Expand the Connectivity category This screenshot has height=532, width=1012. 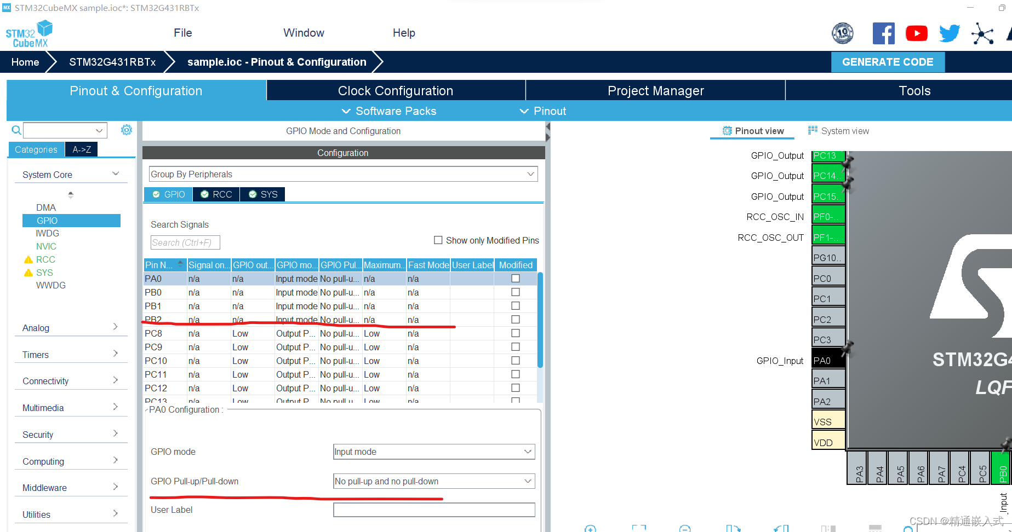[116, 380]
